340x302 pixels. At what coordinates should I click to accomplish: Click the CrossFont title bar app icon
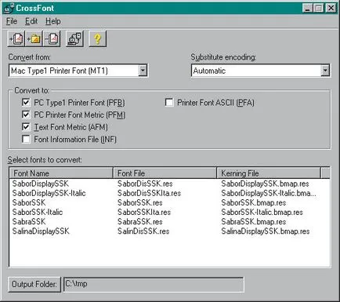(x=9, y=8)
